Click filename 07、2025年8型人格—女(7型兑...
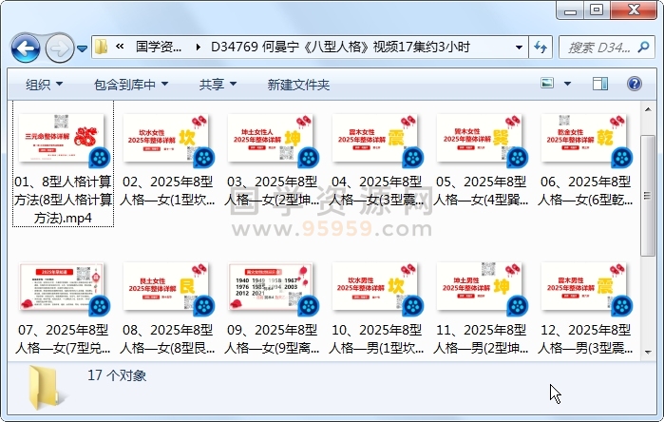The image size is (664, 422). [63, 338]
